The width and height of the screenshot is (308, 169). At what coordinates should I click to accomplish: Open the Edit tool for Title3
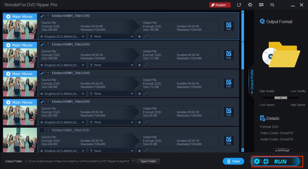click(229, 83)
